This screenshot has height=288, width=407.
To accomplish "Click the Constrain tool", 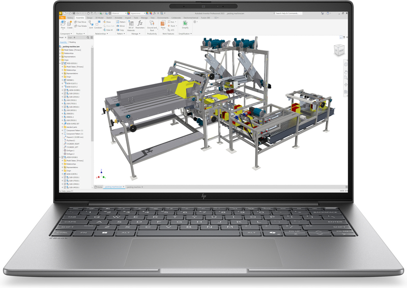I will point(98,25).
